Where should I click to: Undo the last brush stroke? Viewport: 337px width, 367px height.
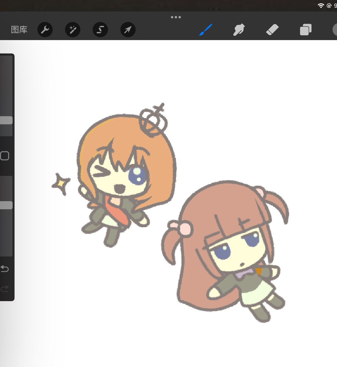(5, 269)
